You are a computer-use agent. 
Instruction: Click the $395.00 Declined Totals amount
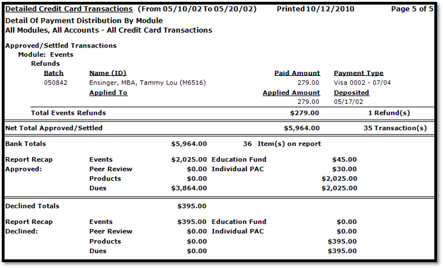tap(192, 206)
